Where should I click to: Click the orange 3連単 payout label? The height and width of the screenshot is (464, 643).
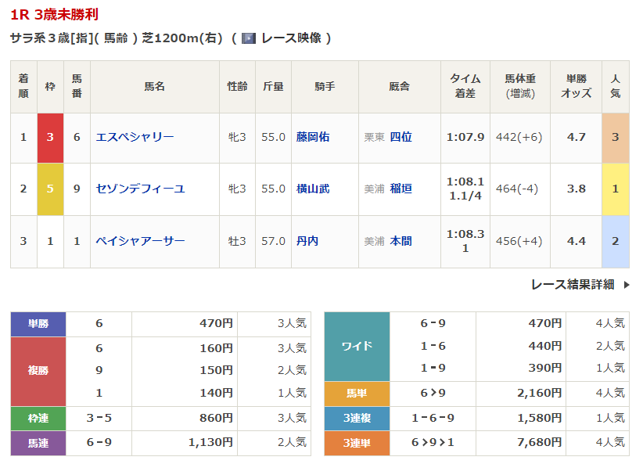[x=357, y=443]
